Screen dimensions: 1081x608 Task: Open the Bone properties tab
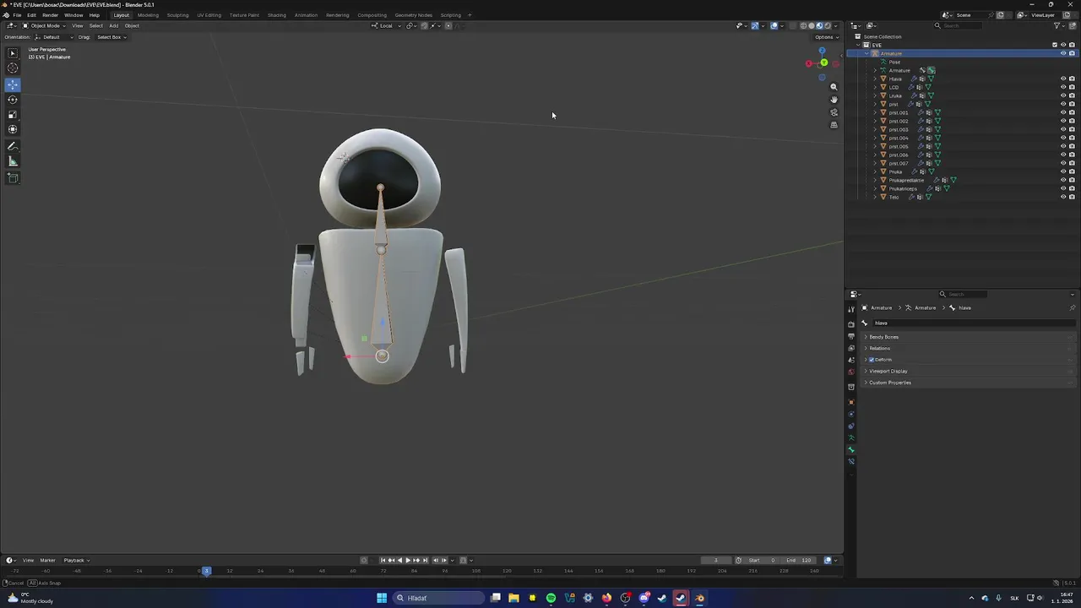(x=851, y=450)
